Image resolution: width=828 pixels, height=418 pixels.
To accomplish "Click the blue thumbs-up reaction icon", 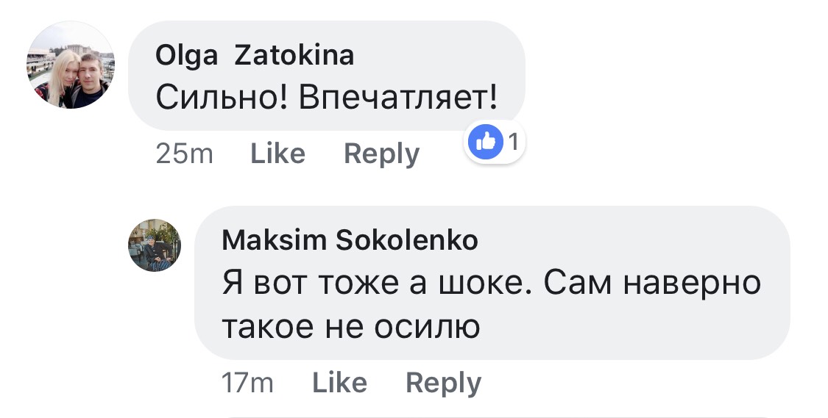I will click(x=485, y=143).
